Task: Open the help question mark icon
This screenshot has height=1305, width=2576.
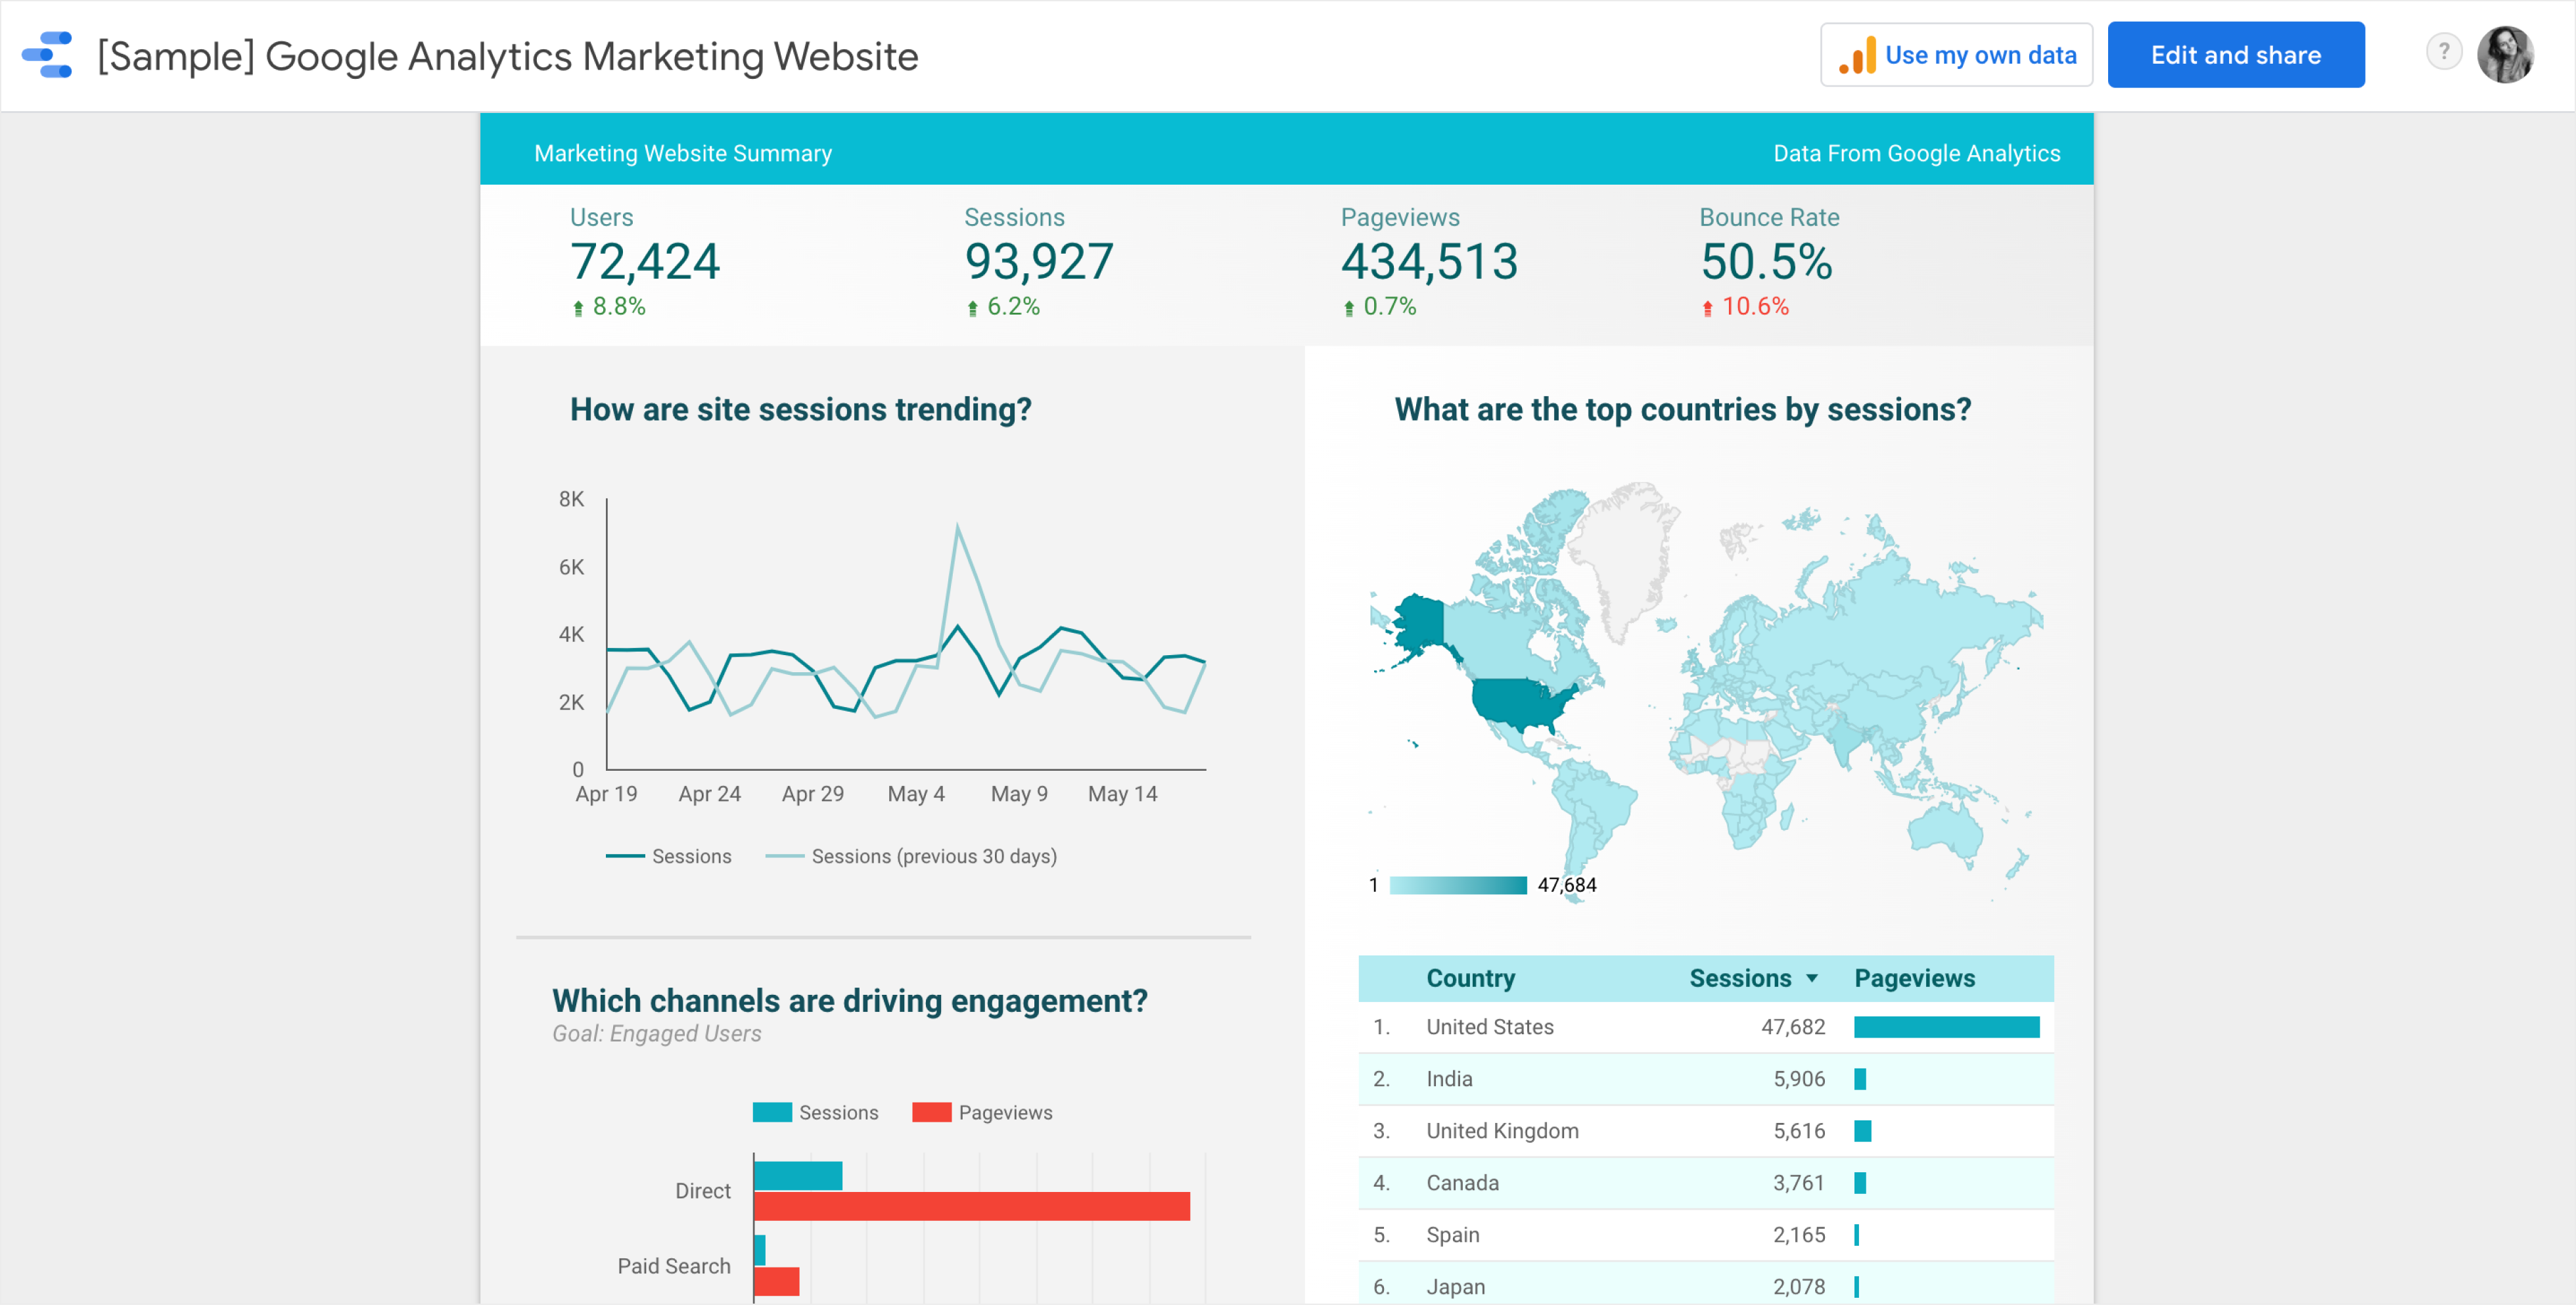Action: (x=2444, y=52)
